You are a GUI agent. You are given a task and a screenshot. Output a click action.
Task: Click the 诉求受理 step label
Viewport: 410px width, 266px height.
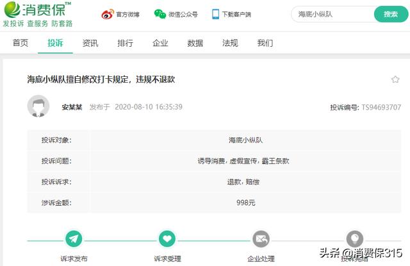[167, 259]
